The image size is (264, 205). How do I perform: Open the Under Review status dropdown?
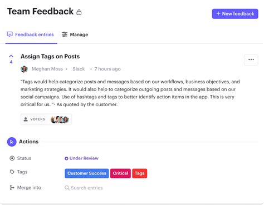pos(81,158)
